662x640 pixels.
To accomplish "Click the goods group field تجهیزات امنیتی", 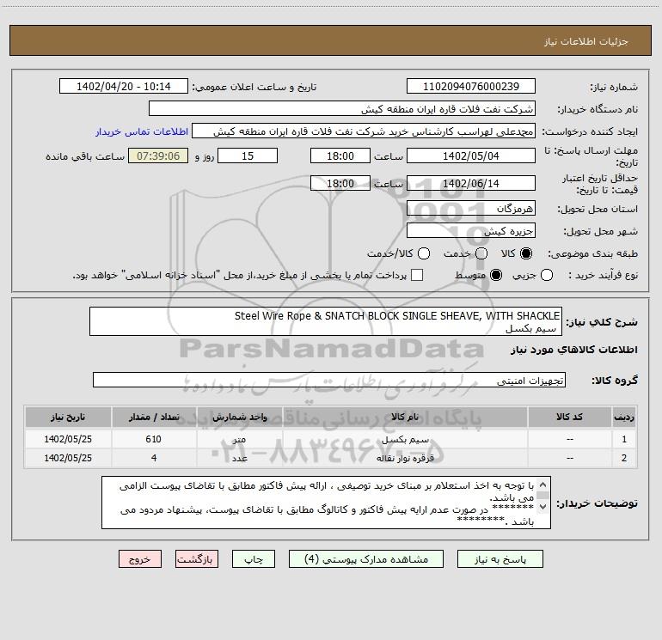I will click(x=329, y=380).
